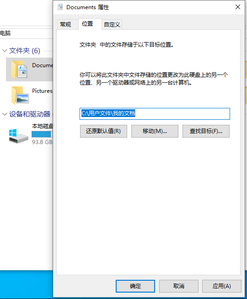Collapse the 设备和驱动器 group
The height and width of the screenshot is (299, 247).
5,114
